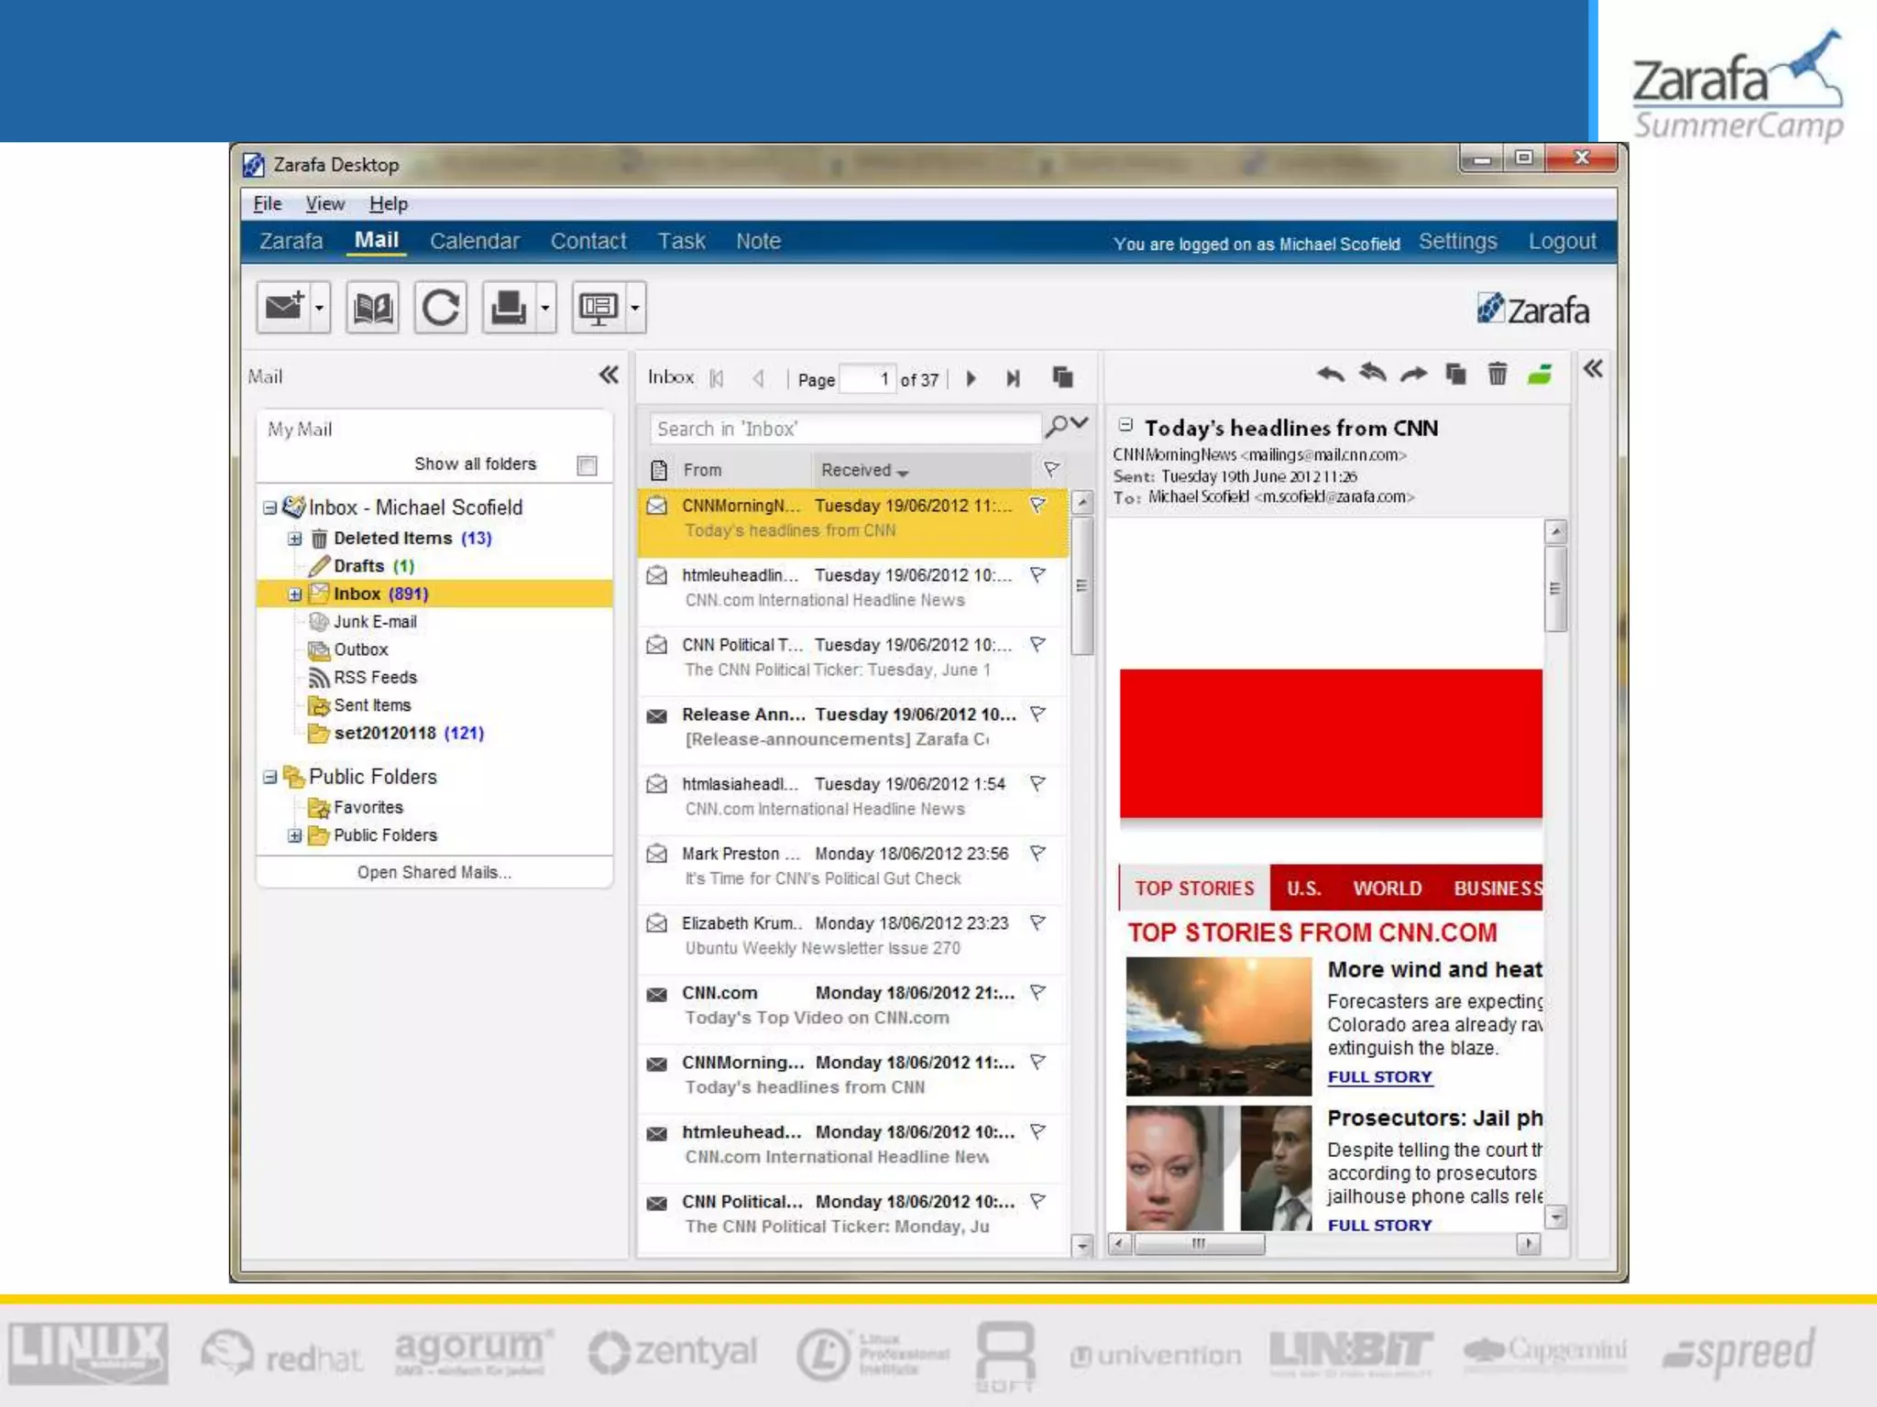
Task: Go to the previous Inbox page
Action: point(758,378)
